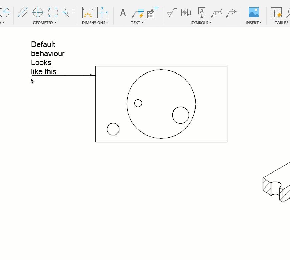Activate the Dimension tool
The image size is (290, 260).
pyautogui.click(x=87, y=13)
